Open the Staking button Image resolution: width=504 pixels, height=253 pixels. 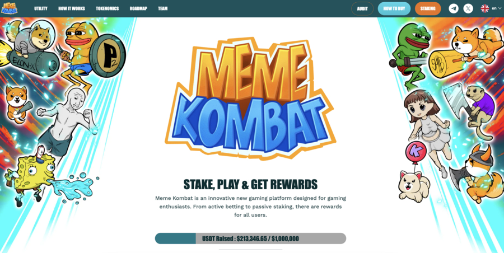point(428,9)
